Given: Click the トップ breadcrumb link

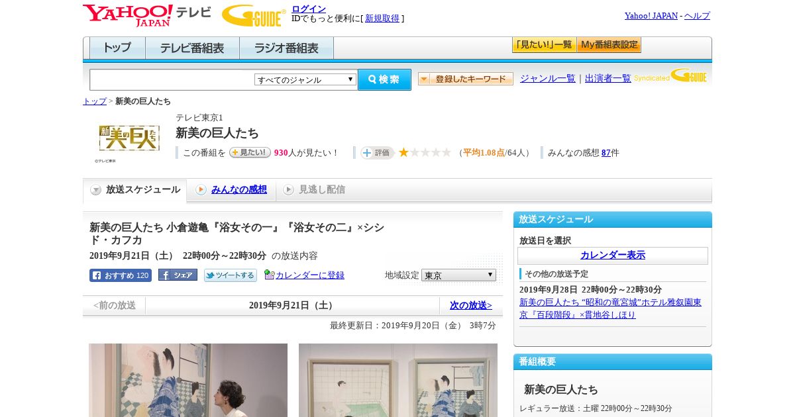Looking at the screenshot, I should click(x=95, y=101).
